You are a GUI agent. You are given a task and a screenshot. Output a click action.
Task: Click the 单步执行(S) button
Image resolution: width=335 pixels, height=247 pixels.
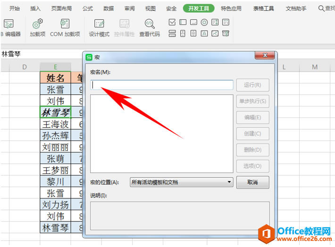point(252,101)
